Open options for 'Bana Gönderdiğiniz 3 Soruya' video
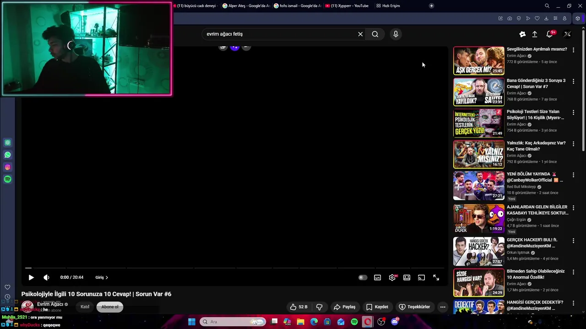This screenshot has width=586, height=329. pyautogui.click(x=573, y=81)
